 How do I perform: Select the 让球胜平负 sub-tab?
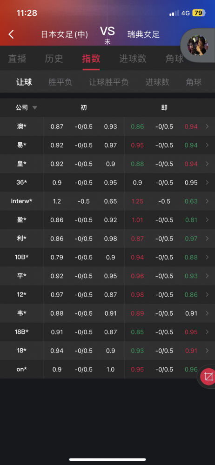109,82
